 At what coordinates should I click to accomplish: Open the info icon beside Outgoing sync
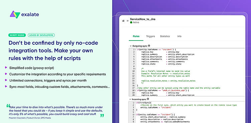149,46
